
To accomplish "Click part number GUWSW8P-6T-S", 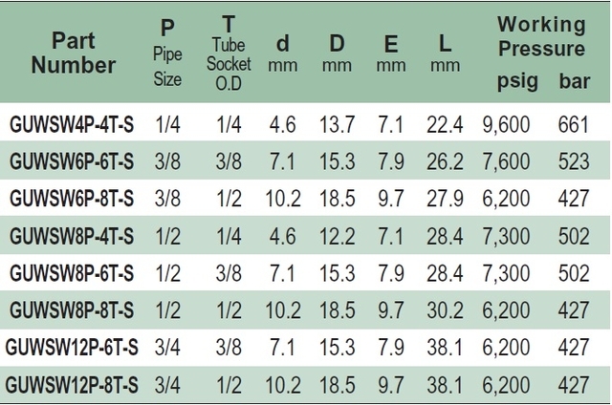I will click(x=72, y=273).
